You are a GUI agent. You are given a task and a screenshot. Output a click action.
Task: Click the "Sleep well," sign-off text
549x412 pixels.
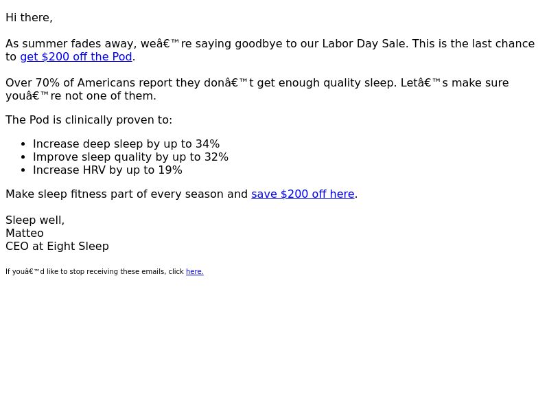click(35, 220)
